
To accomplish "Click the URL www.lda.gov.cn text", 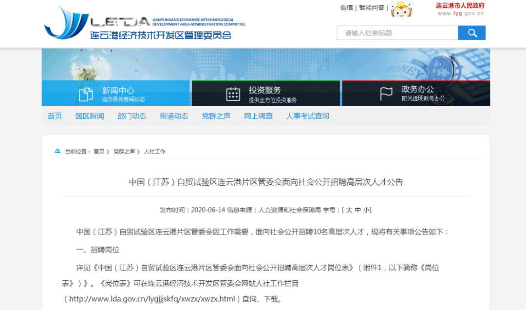I will (x=152, y=299).
